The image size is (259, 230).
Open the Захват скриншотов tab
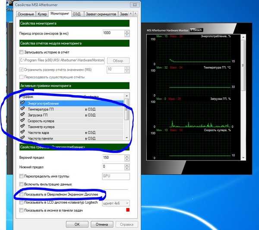click(101, 14)
